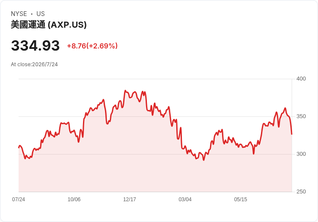The height and width of the screenshot is (222, 318).
Task: Click the 300 y-axis price label
Action: coord(301,154)
